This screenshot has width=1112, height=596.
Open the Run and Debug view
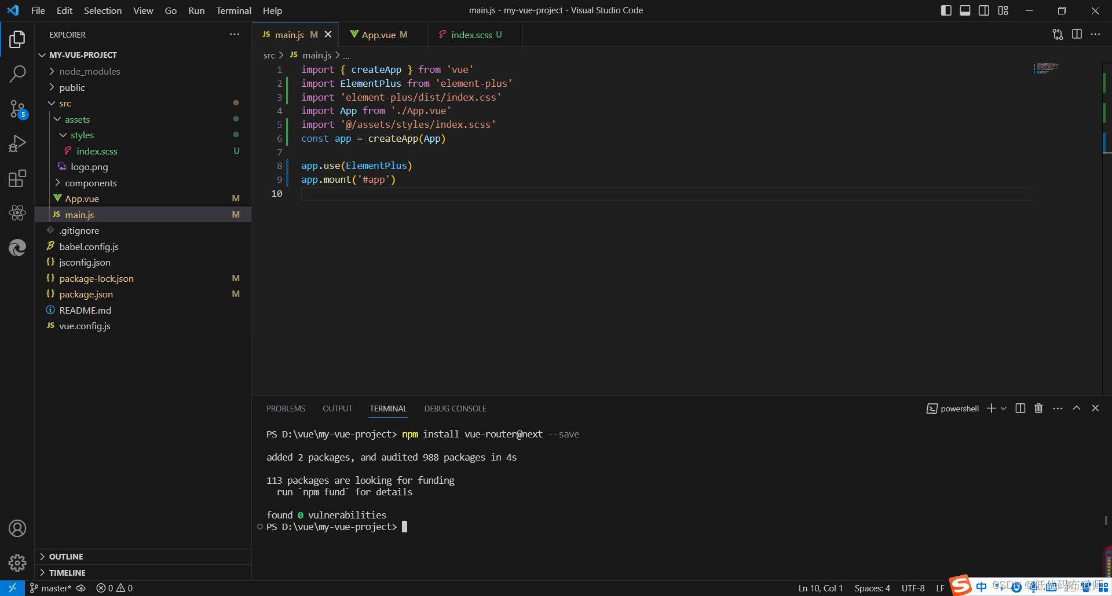pos(17,144)
